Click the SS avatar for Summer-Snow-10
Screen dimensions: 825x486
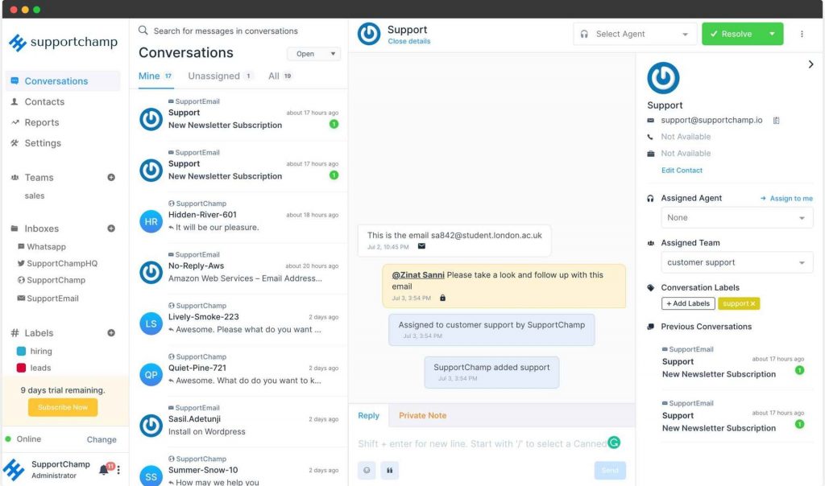point(151,476)
